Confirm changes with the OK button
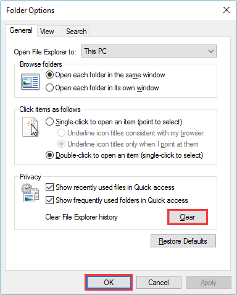The image size is (237, 295). point(109,282)
